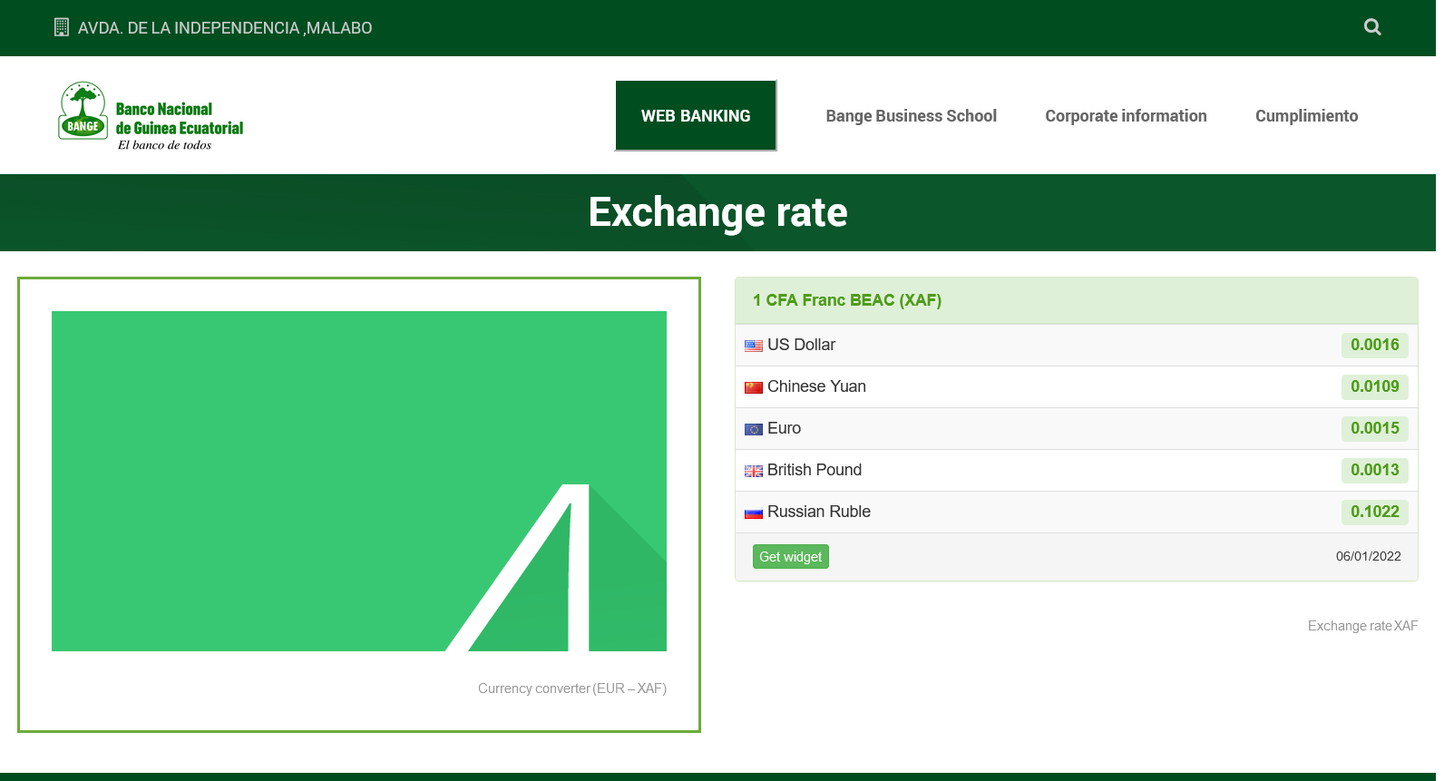Follow the Exchange rate XAF link

[1361, 626]
